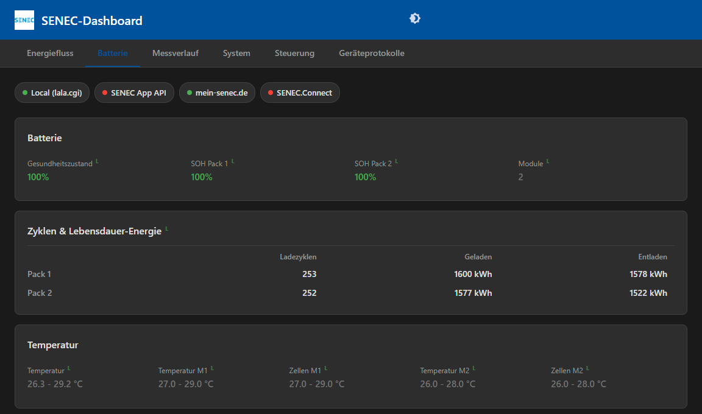Click the Temperatur M1 label
Image resolution: width=702 pixels, height=414 pixels.
point(183,371)
